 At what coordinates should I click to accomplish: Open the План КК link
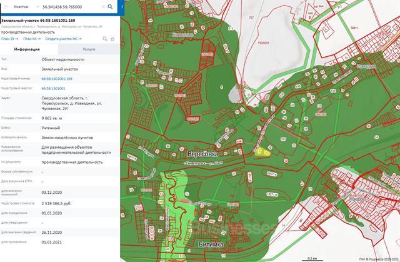click(31, 38)
